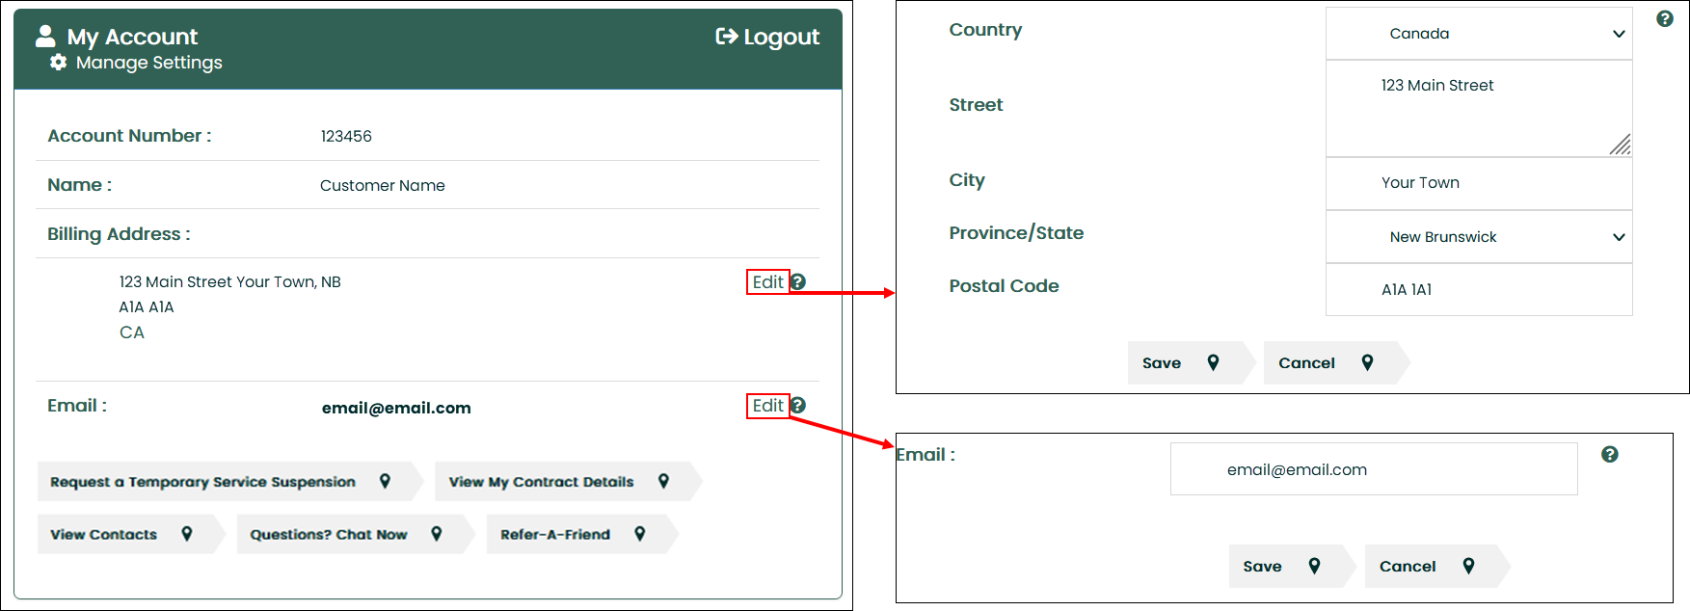
Task: Click the help icon beside billing address Edit
Action: click(x=798, y=282)
